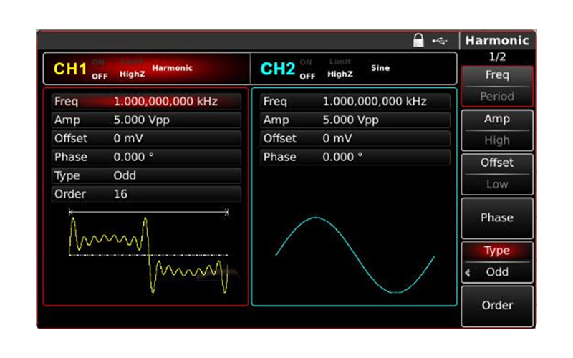Click the CH1 harmonic waveform preview
Viewport: 573px width, 358px height.
tap(148, 254)
